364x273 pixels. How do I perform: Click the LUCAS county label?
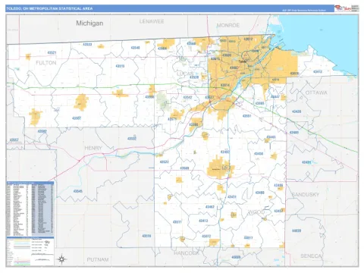(185, 74)
